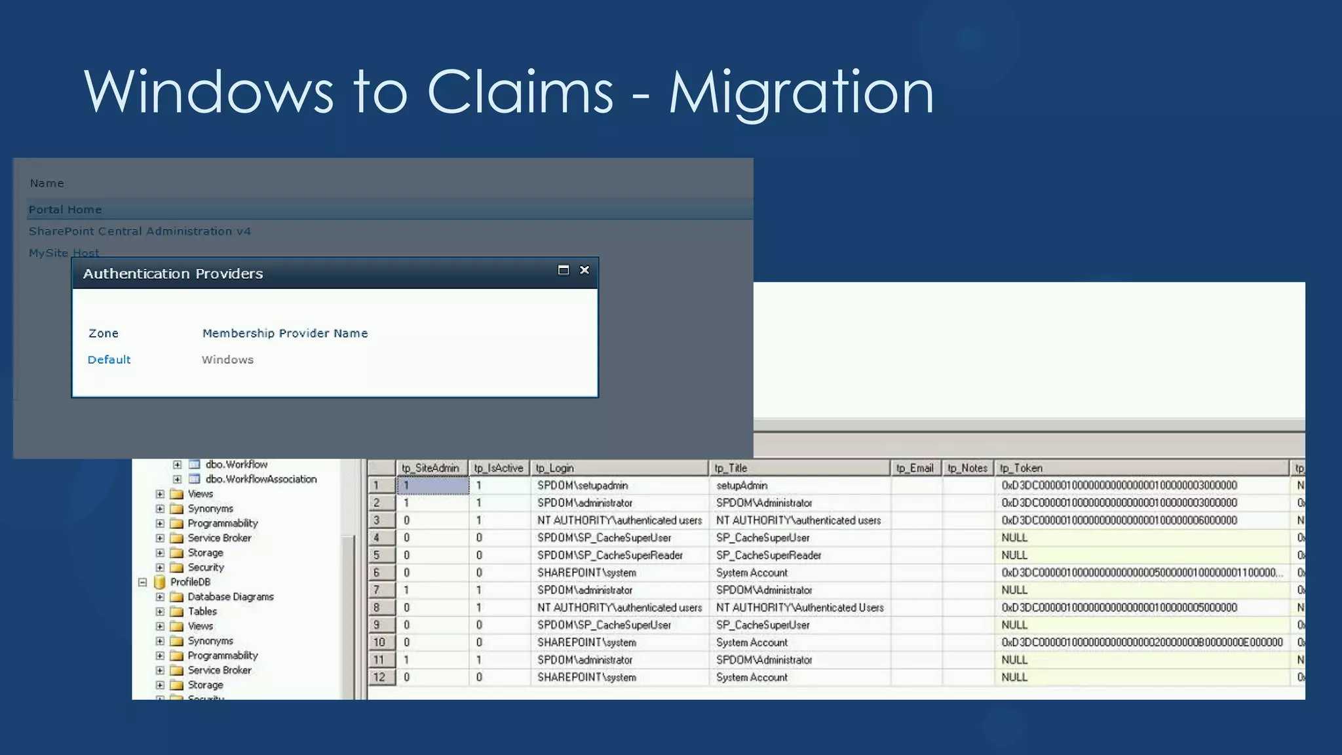Viewport: 1342px width, 755px height.
Task: Open the MySite Host link
Action: (64, 253)
